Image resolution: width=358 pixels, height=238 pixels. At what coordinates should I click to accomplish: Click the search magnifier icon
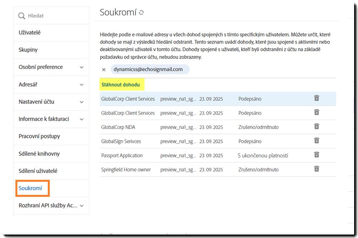[x=22, y=16]
